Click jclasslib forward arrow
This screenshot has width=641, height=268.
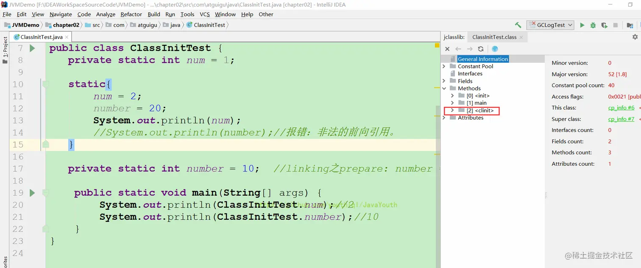469,49
